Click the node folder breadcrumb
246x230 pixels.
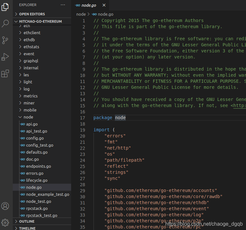tap(81, 14)
